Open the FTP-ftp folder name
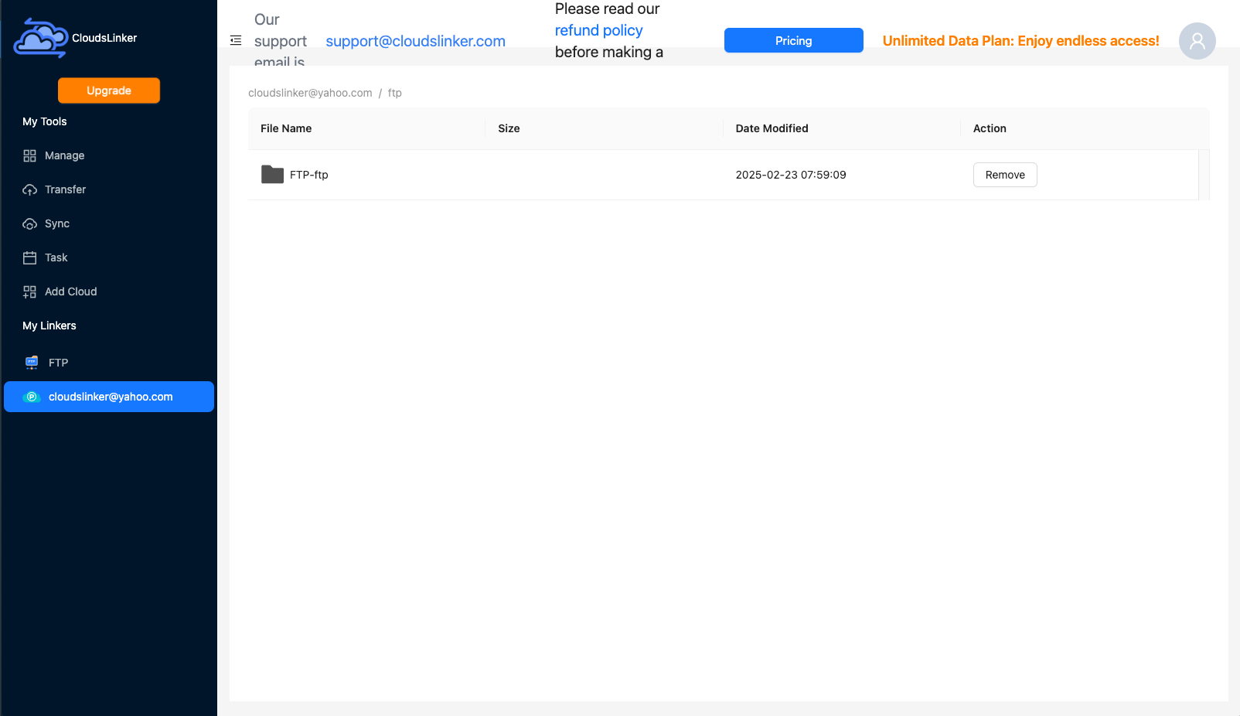1240x716 pixels. click(308, 175)
